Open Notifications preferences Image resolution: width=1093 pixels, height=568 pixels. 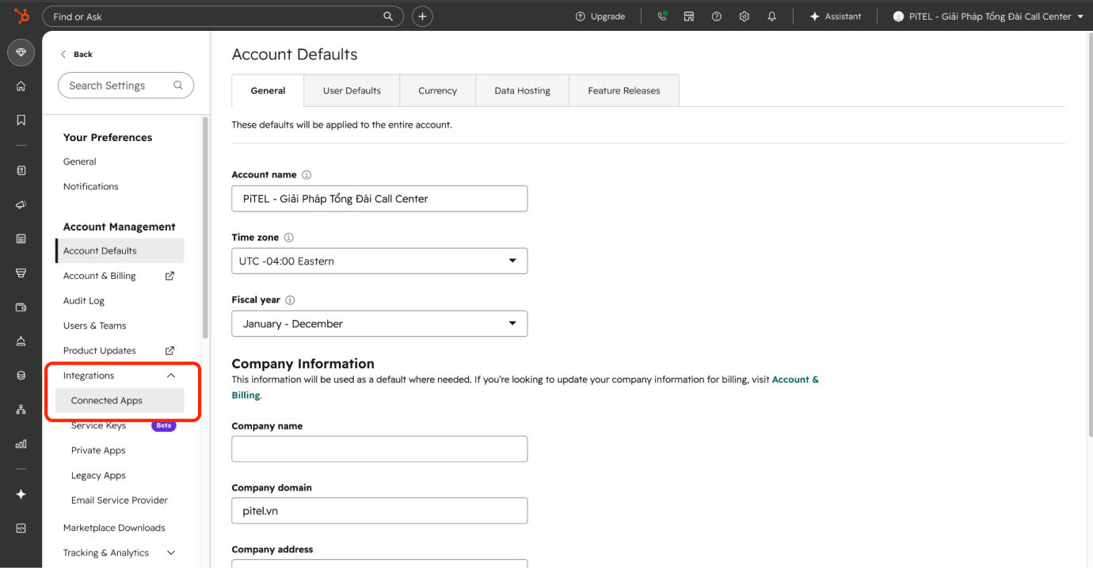91,186
